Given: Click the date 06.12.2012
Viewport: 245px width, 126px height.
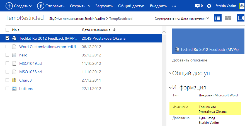Looking at the screenshot, I should click(x=91, y=47).
